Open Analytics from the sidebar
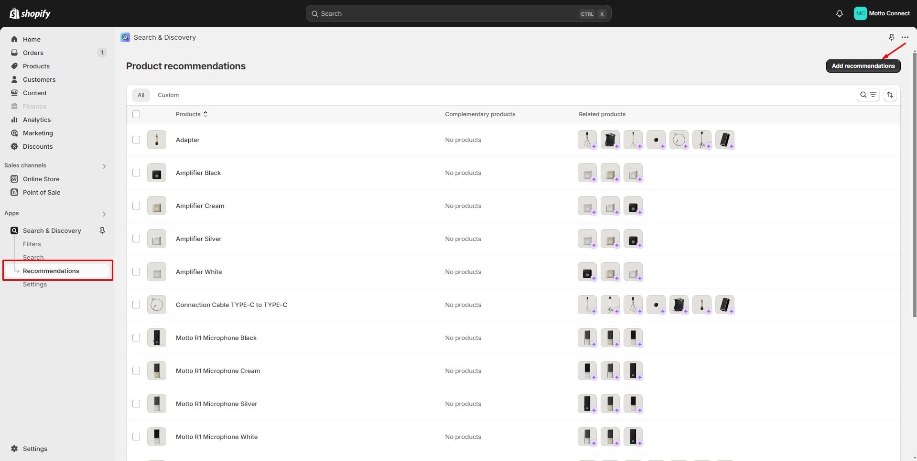 pyautogui.click(x=36, y=120)
